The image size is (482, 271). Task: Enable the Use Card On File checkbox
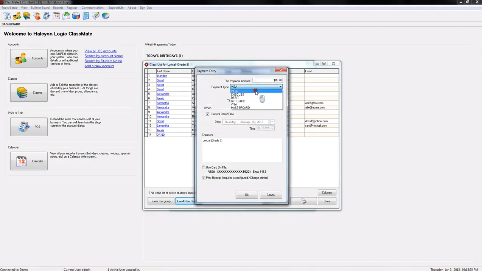pyautogui.click(x=204, y=167)
